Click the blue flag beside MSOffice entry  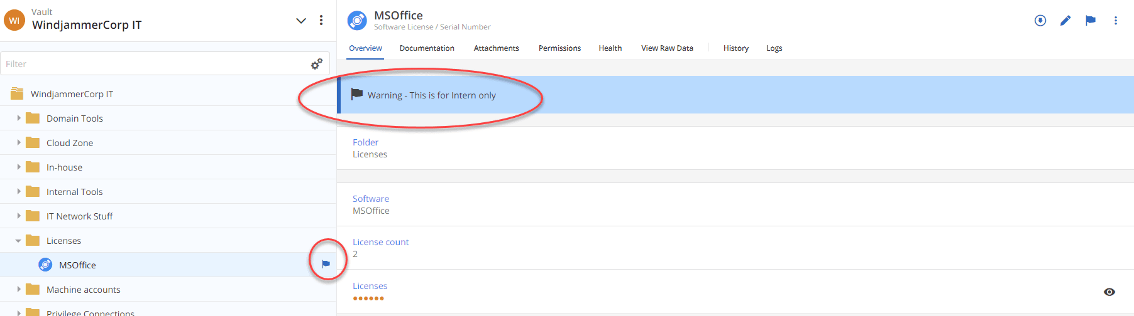coord(326,265)
